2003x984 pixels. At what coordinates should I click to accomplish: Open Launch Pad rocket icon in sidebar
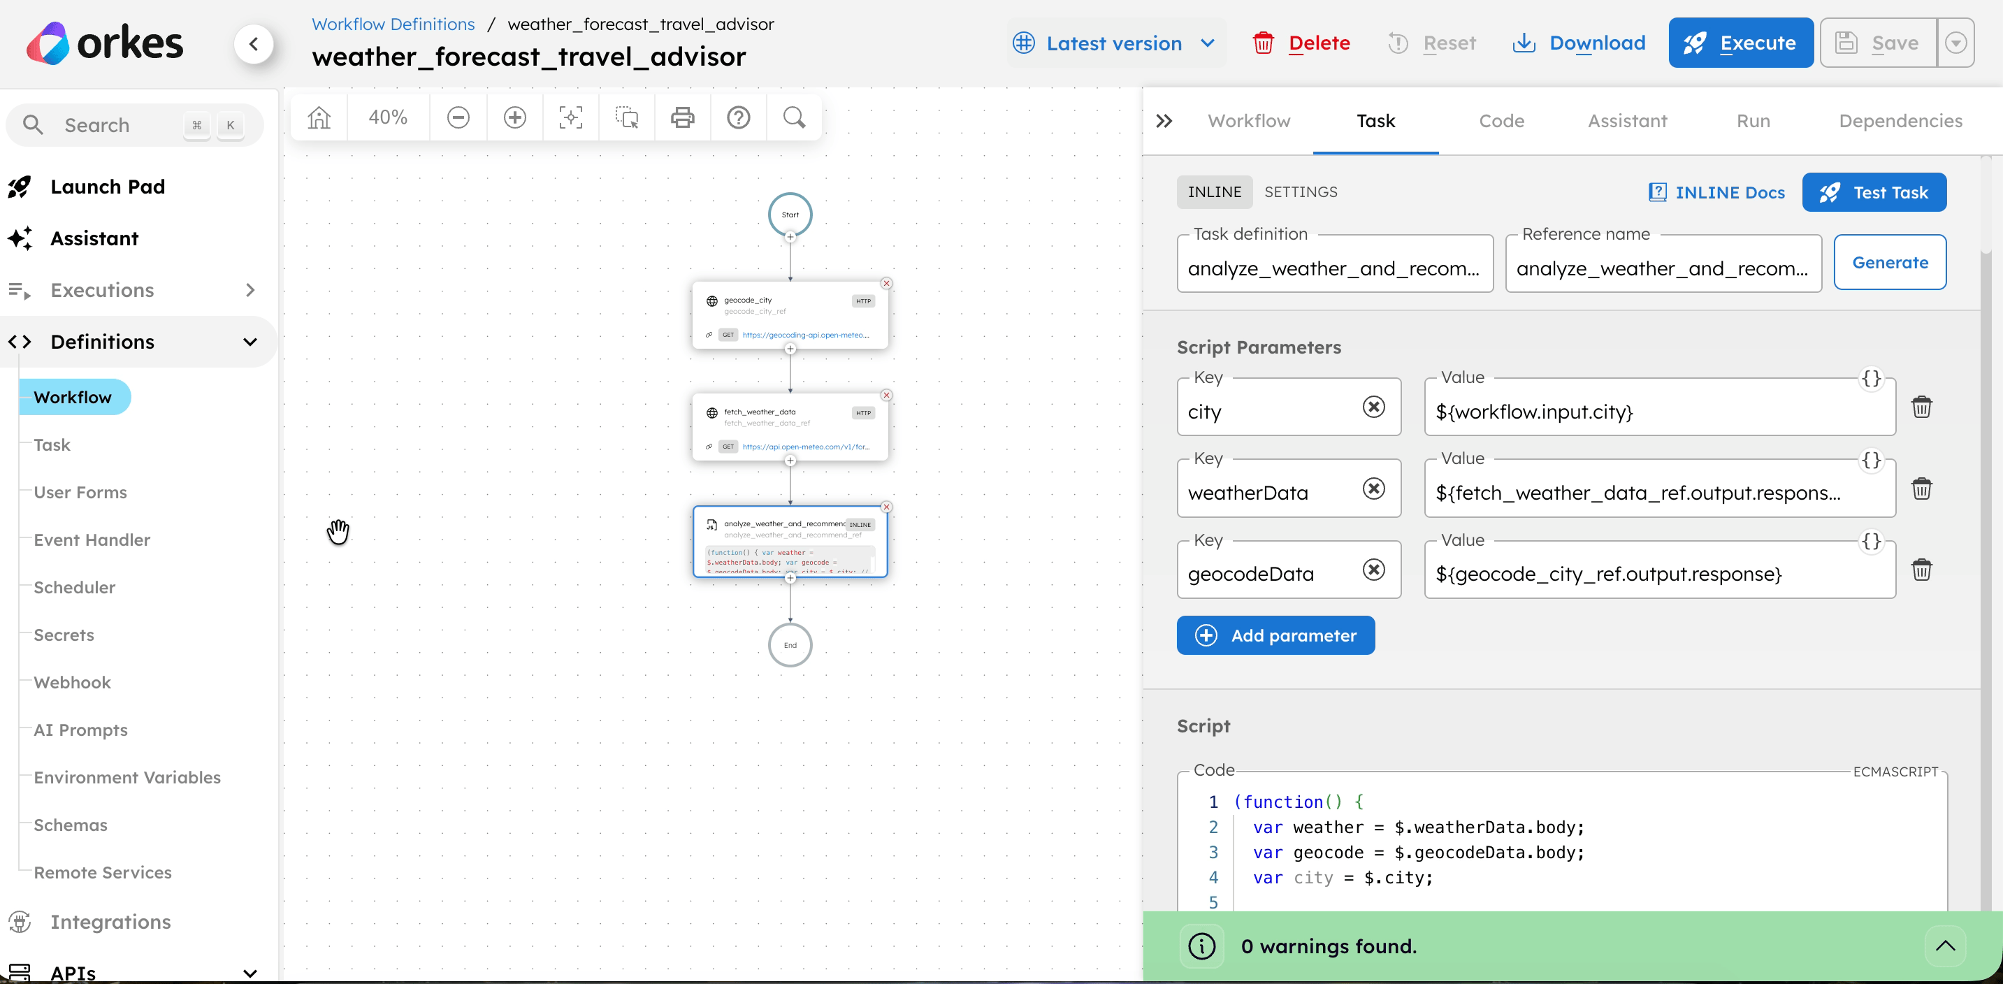point(20,187)
